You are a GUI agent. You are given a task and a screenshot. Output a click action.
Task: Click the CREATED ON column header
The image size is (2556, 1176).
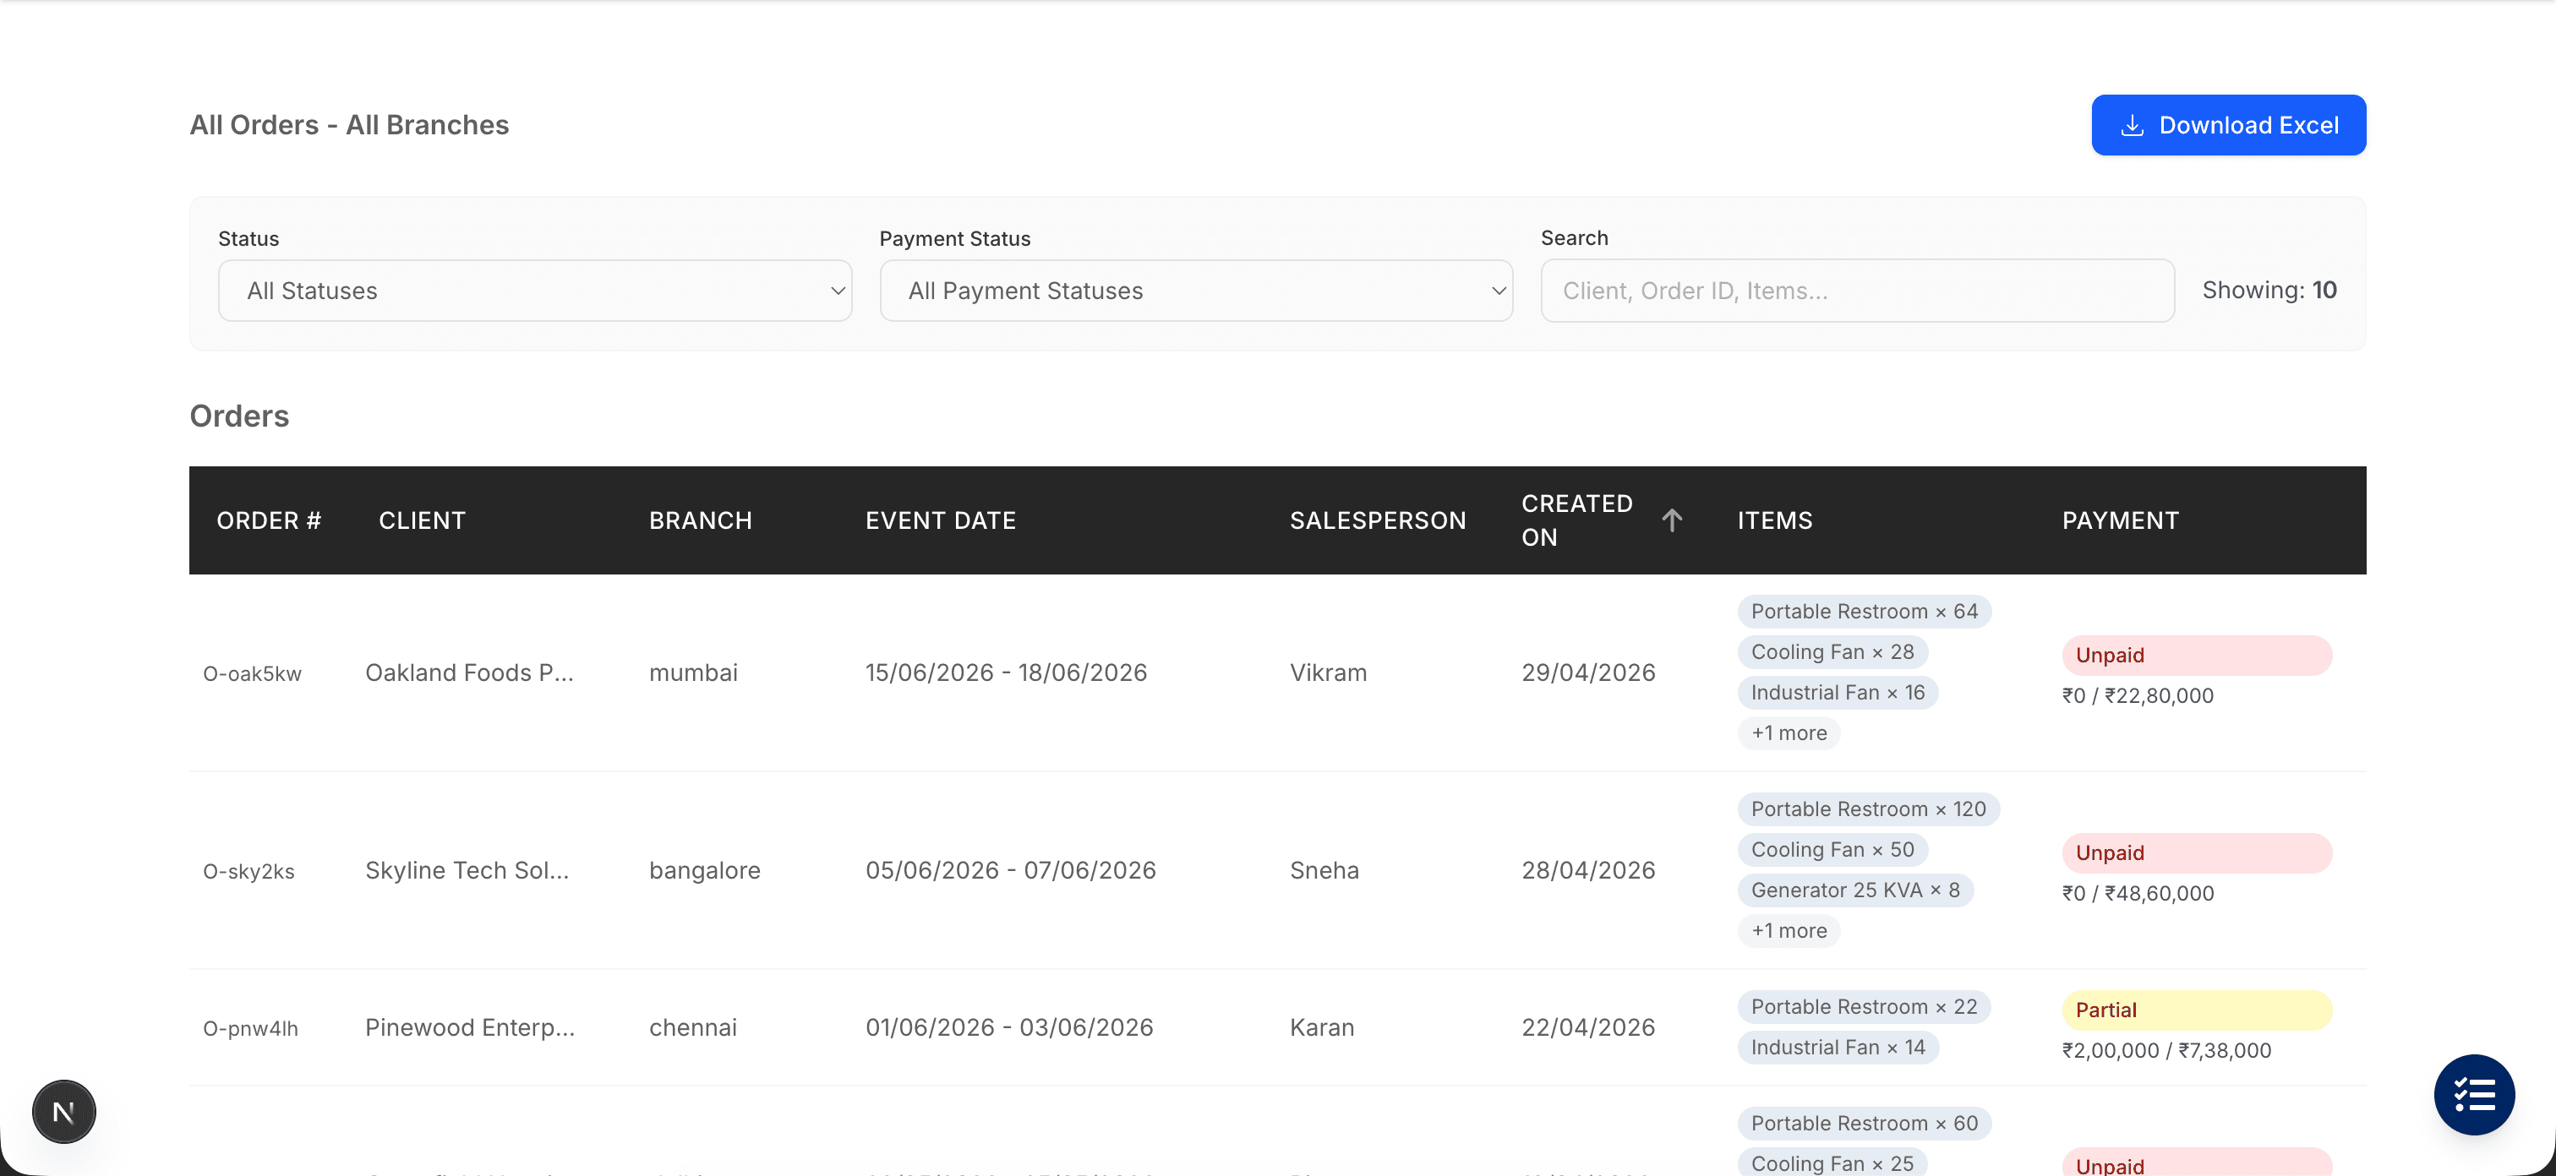1576,520
